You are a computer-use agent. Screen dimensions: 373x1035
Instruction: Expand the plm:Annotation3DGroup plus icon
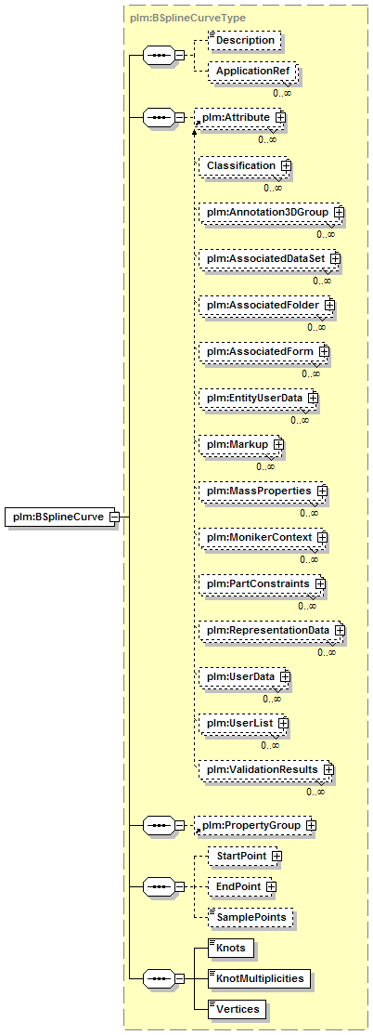pos(339,213)
